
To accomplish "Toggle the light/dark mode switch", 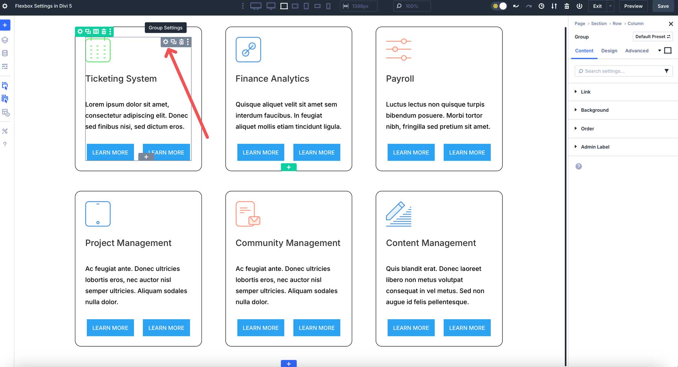I will click(x=499, y=6).
